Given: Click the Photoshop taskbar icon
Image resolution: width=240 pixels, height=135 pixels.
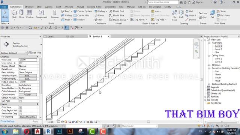Looking at the screenshot, I should coord(59,132).
